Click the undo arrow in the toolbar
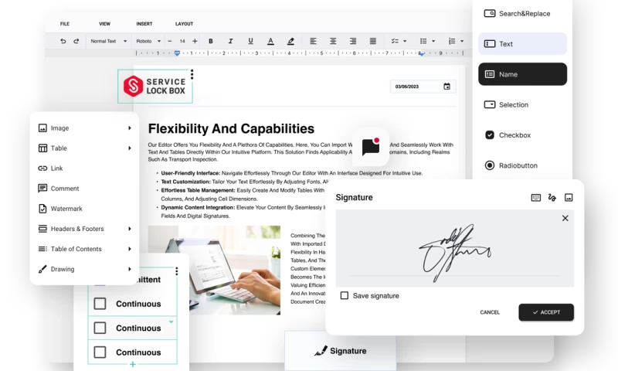Screen dimensions: 618x371 coord(63,41)
